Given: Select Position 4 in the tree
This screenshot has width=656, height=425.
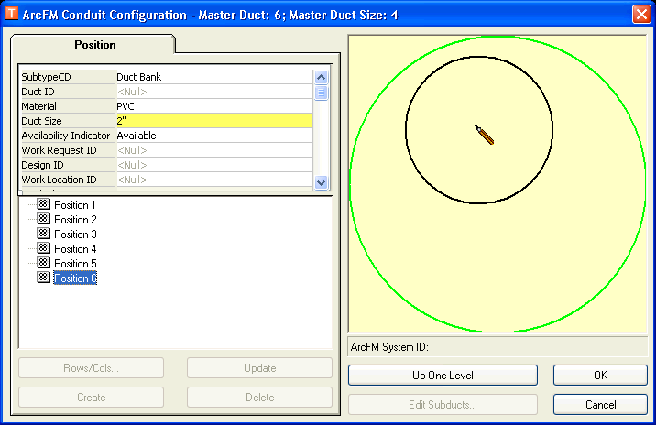Looking at the screenshot, I should (x=75, y=249).
